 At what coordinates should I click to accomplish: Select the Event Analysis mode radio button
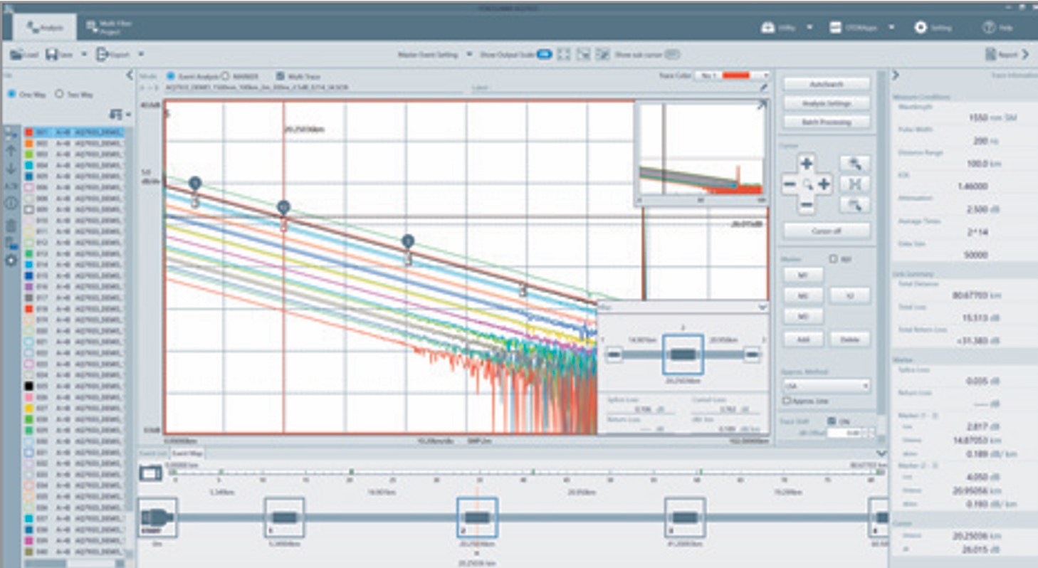pos(170,75)
